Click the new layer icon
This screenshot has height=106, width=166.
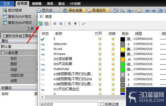pyautogui.click(x=41, y=24)
